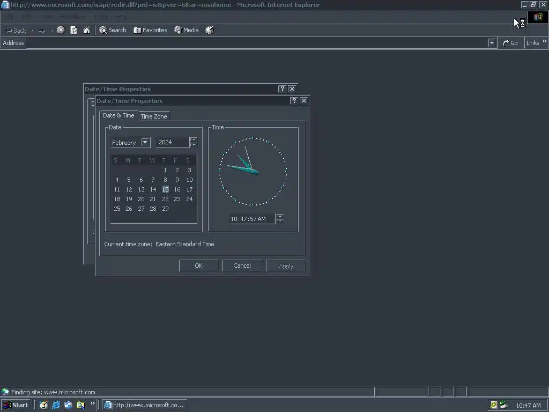Click the Apply button
The image size is (549, 412).
[286, 266]
